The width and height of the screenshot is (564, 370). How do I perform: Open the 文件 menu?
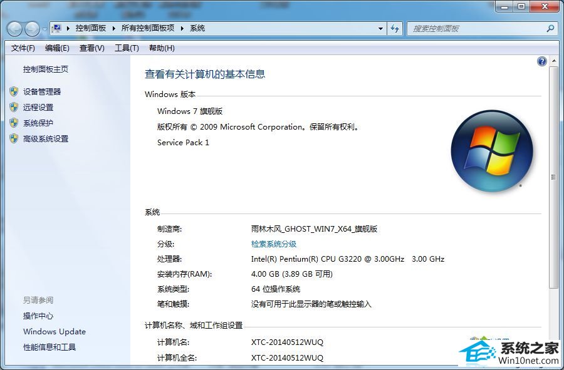[23, 48]
